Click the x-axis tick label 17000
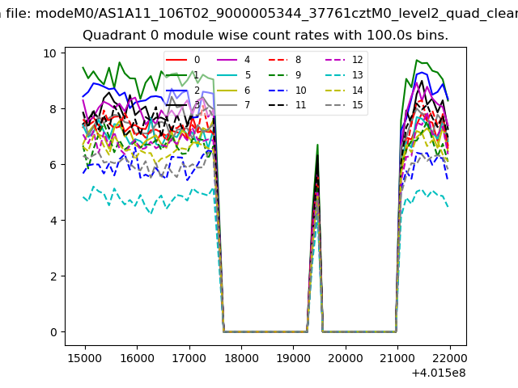Image resolution: width=518 pixels, height=388 pixels. click(189, 358)
